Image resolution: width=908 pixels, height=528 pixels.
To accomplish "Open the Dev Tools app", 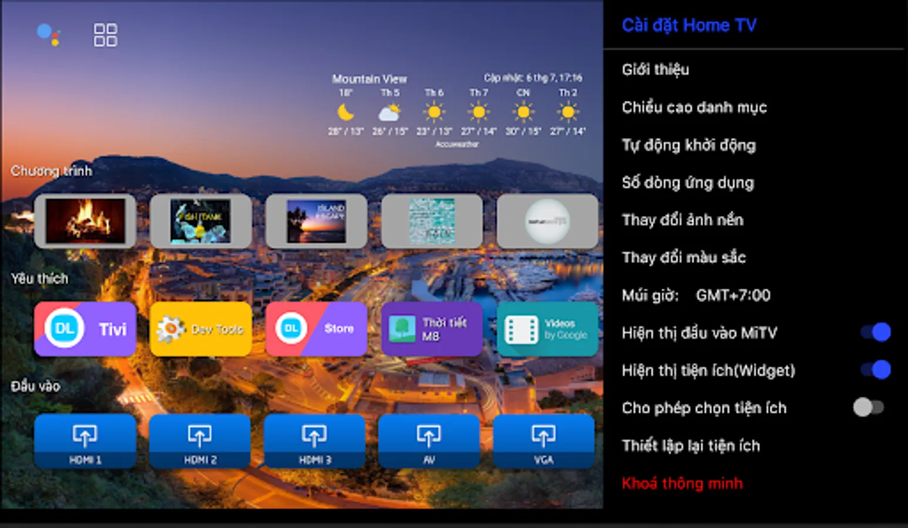I will (x=200, y=329).
